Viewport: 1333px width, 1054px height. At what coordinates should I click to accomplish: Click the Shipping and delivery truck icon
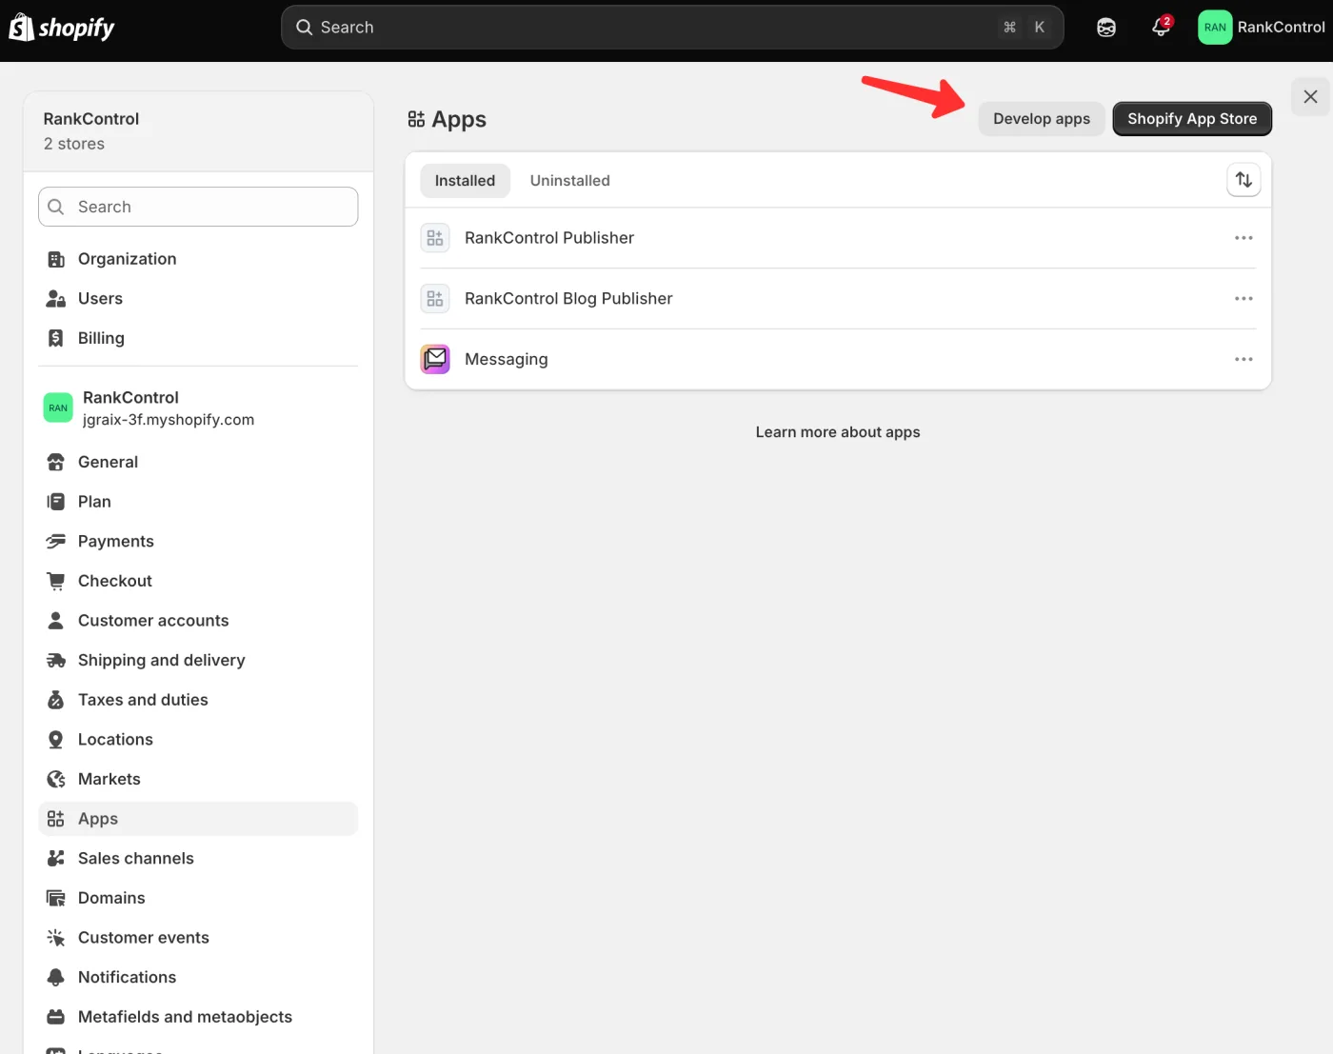[56, 661]
